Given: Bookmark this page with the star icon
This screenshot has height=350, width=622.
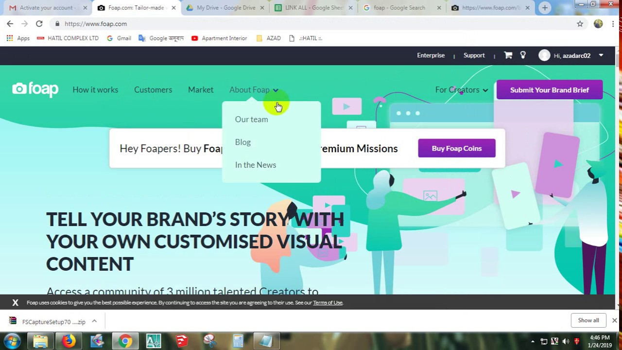Looking at the screenshot, I should click(x=580, y=23).
